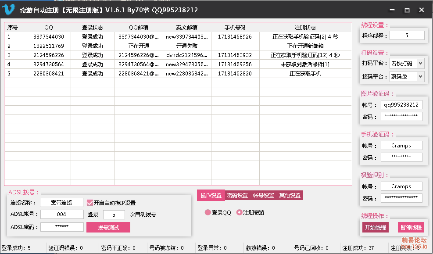
Task: Pause threads with 暂停线程 button
Action: (411, 227)
